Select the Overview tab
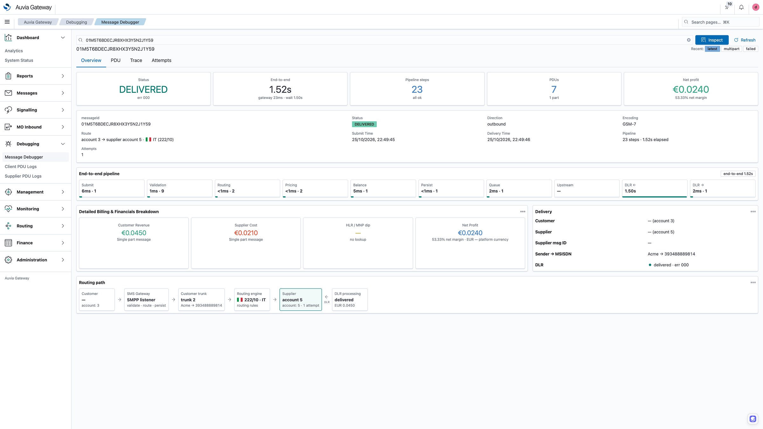This screenshot has width=763, height=429. [91, 60]
